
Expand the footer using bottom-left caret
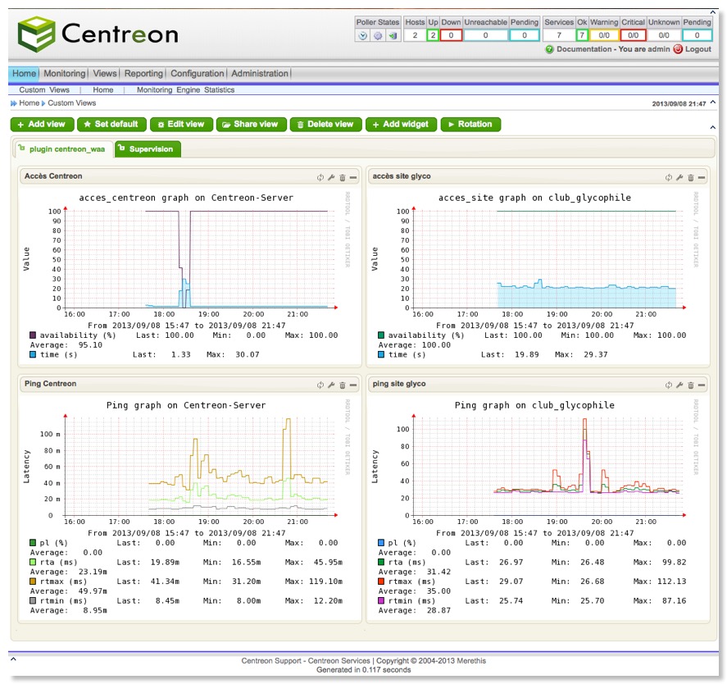pos(14,657)
